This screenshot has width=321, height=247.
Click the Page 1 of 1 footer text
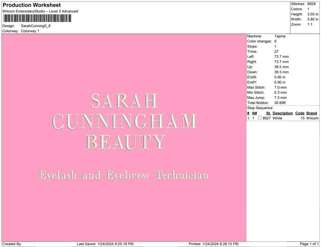tap(309, 244)
